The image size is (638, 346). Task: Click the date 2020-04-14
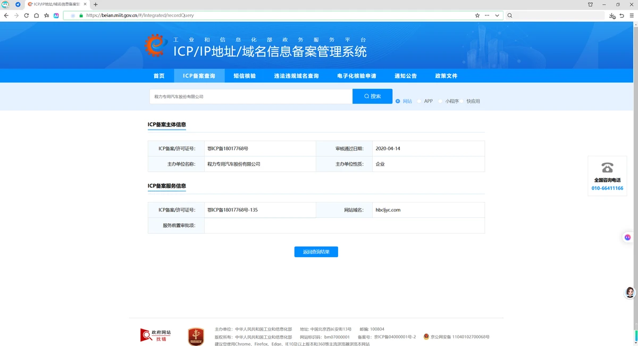tap(388, 149)
